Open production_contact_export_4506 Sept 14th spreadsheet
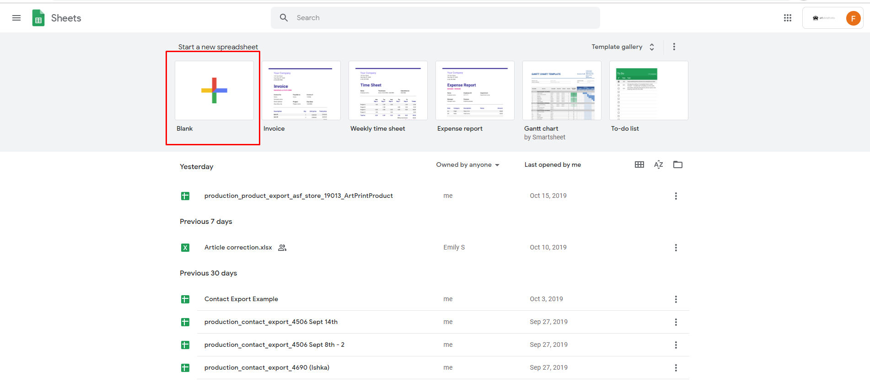 271,322
